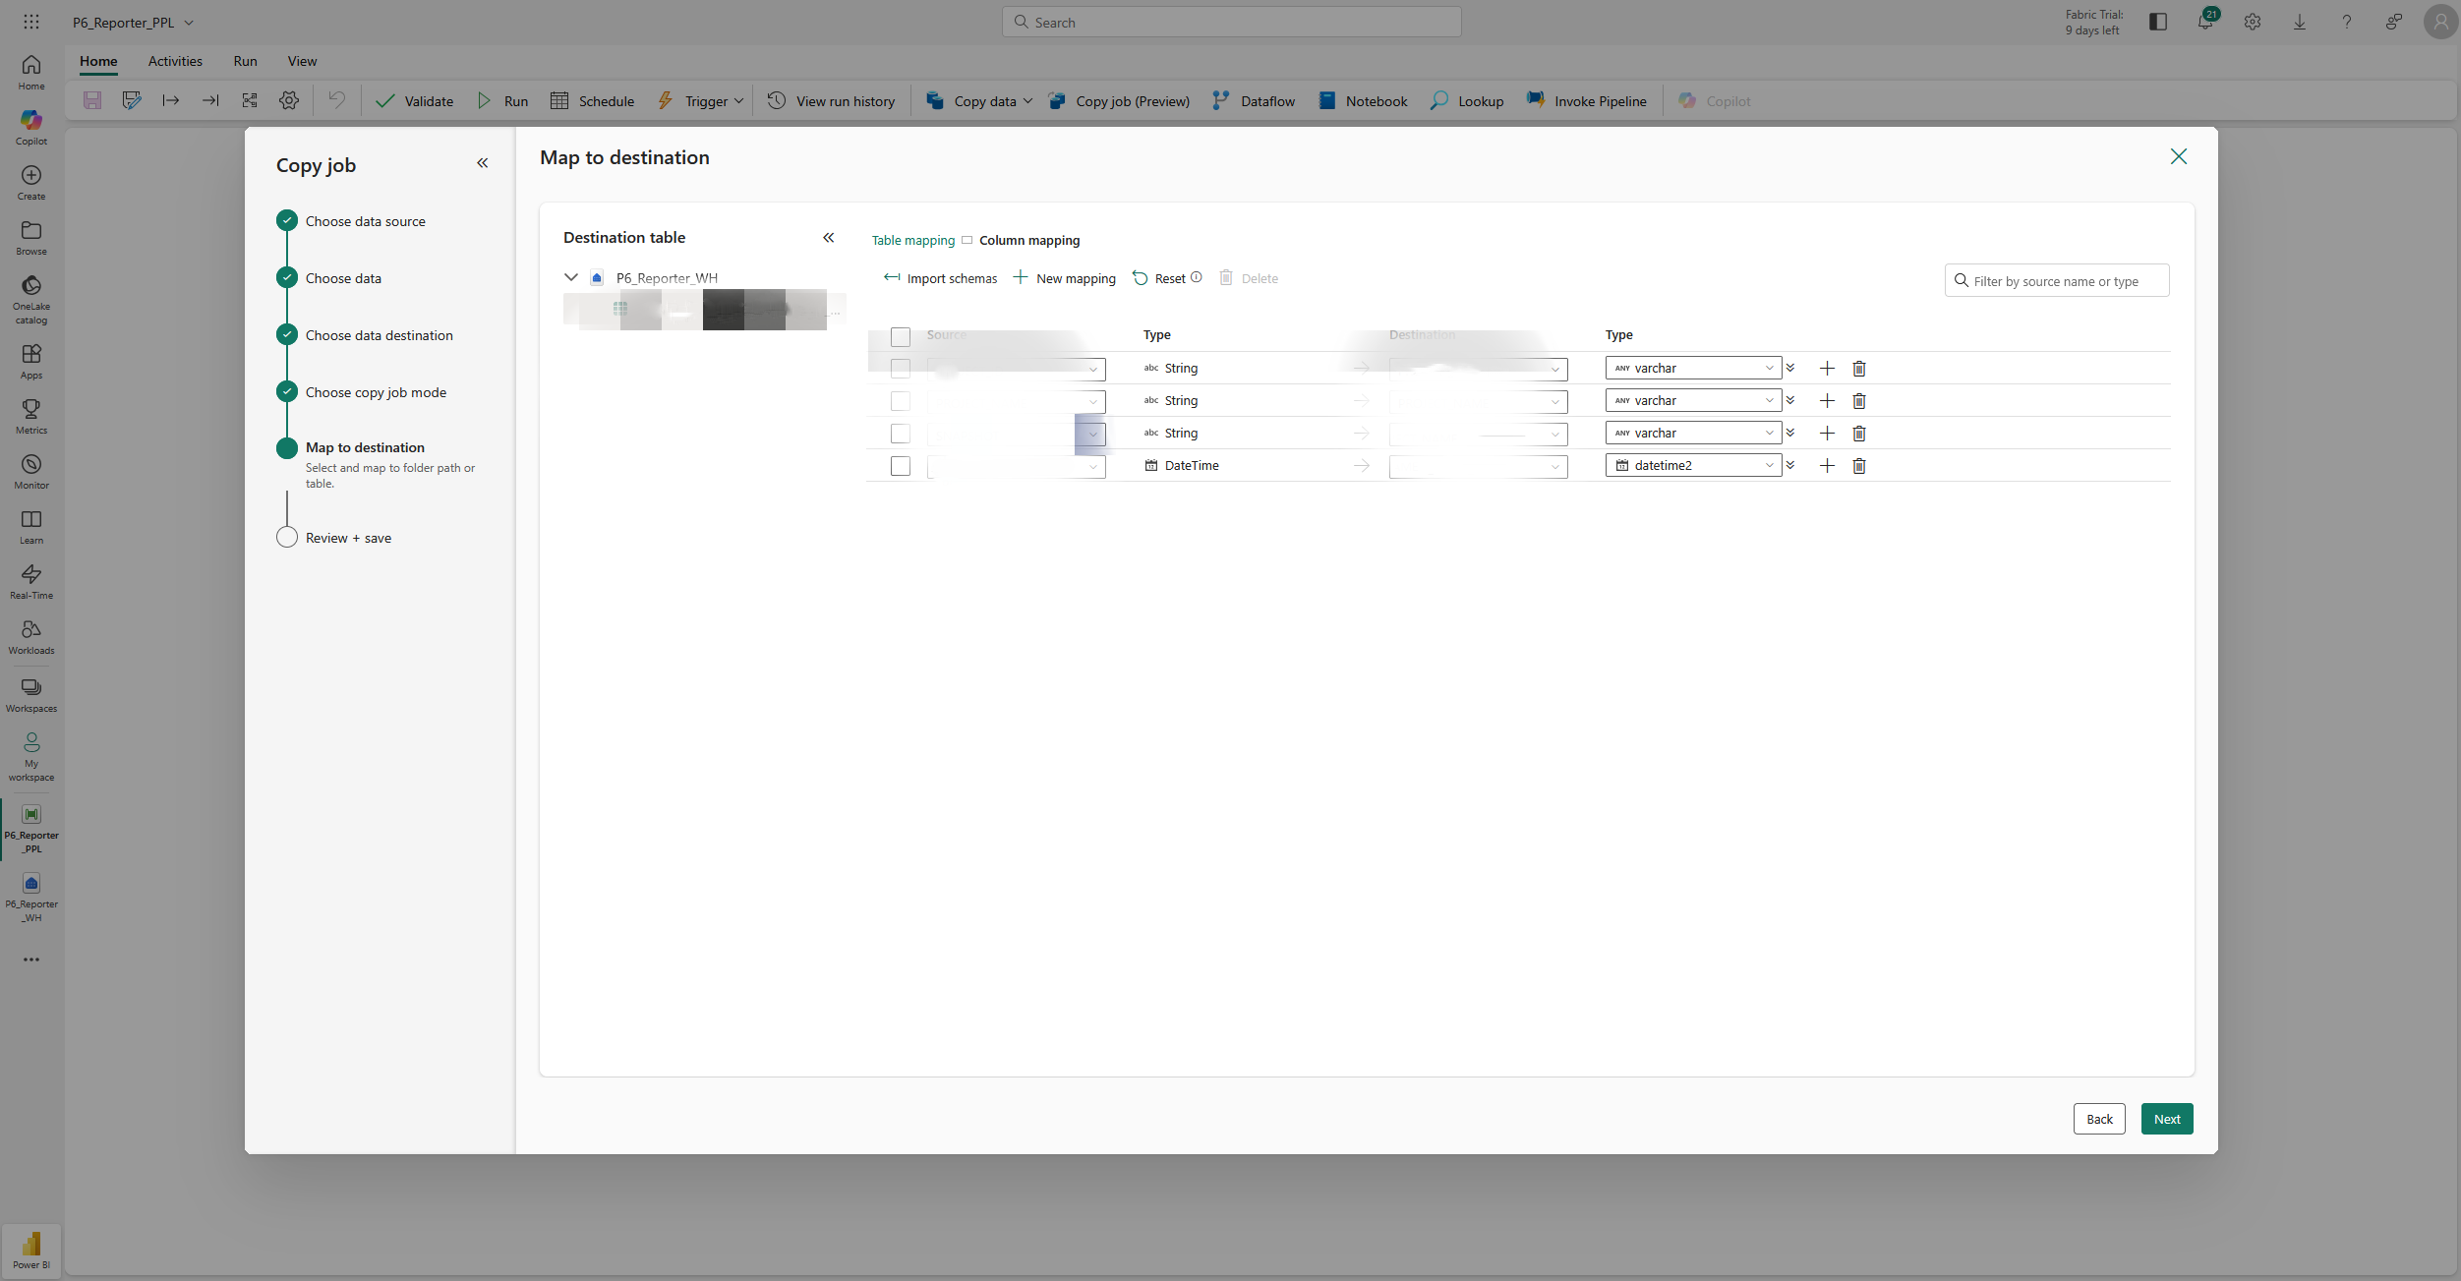Insert a Notebook activity

coord(1362,100)
